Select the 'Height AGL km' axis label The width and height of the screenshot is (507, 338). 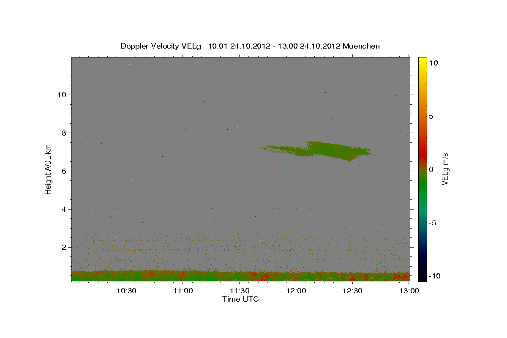[x=49, y=169]
